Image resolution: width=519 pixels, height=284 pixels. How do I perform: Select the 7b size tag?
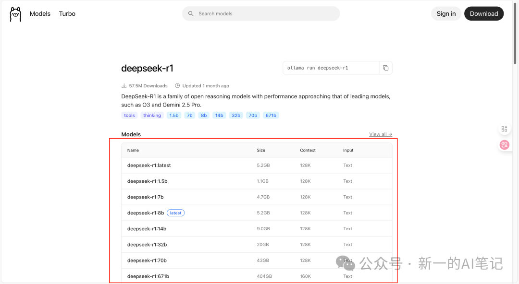(x=190, y=116)
